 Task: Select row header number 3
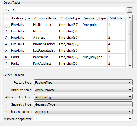[7, 38]
